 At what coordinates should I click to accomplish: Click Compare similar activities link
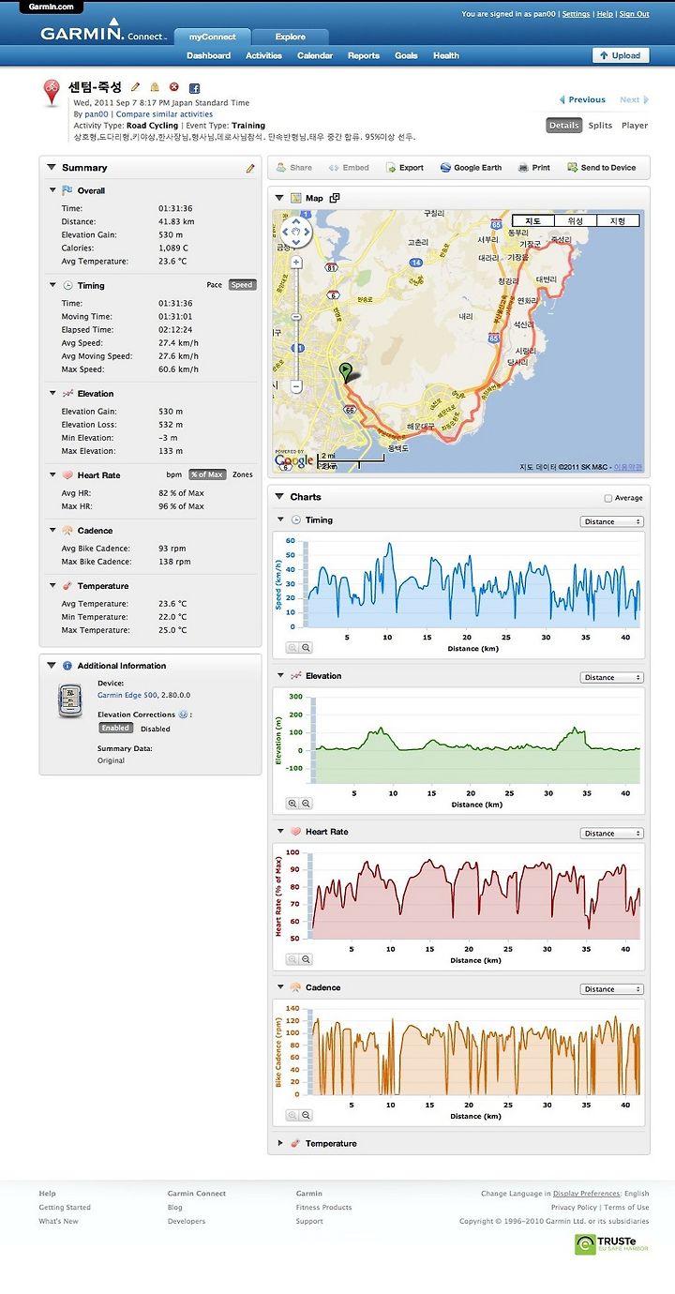click(x=164, y=114)
